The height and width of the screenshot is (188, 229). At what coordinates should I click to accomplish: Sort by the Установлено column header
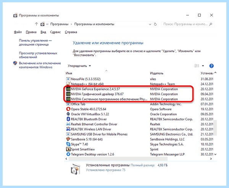pos(206,73)
